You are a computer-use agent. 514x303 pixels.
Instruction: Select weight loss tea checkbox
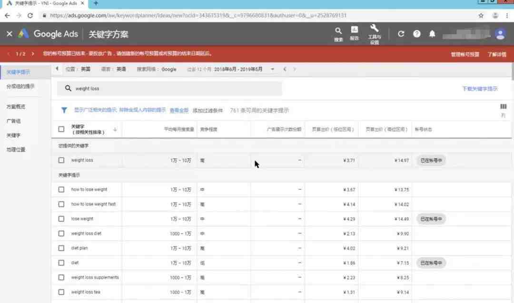click(x=61, y=292)
